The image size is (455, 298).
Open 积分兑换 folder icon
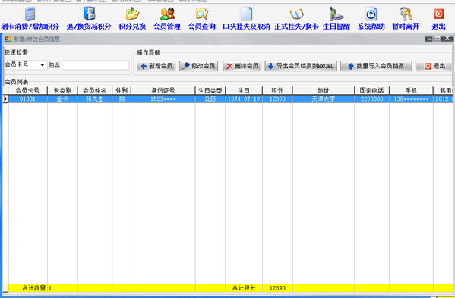click(x=132, y=14)
